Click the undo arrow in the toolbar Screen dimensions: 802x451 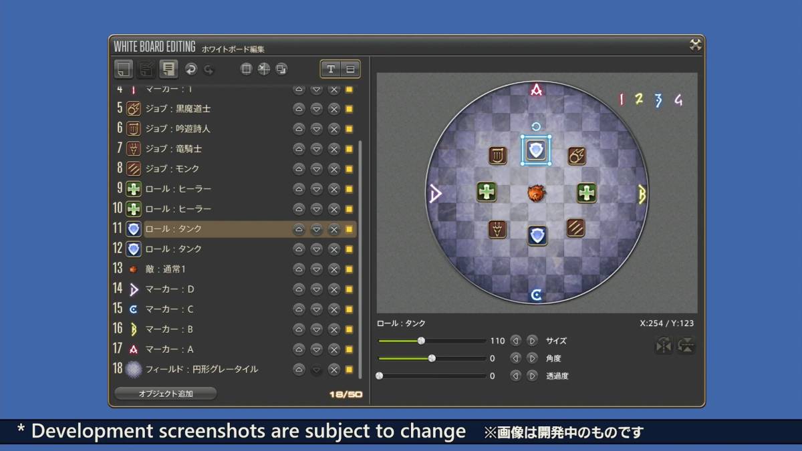pos(191,69)
